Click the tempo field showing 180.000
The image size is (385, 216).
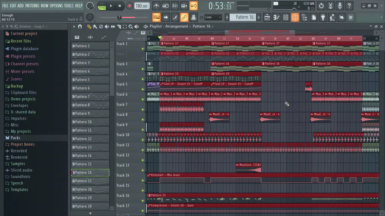click(x=142, y=6)
